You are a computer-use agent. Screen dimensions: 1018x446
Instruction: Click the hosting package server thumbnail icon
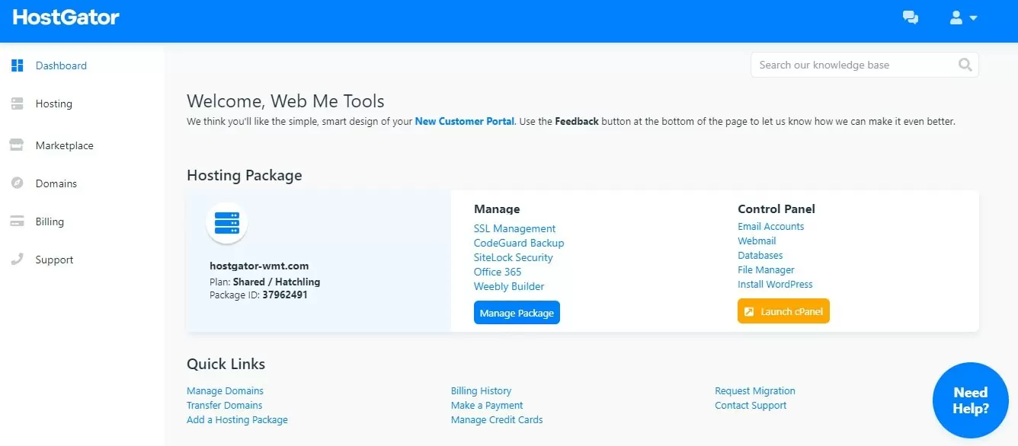point(227,221)
